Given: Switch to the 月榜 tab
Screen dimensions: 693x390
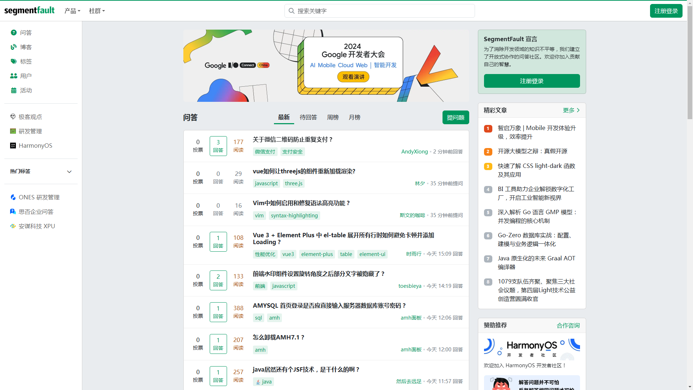Looking at the screenshot, I should tap(354, 117).
